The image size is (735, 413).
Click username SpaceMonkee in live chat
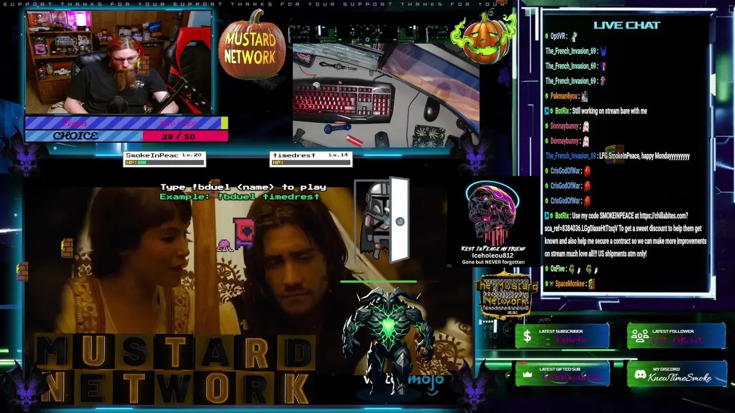pyautogui.click(x=570, y=284)
